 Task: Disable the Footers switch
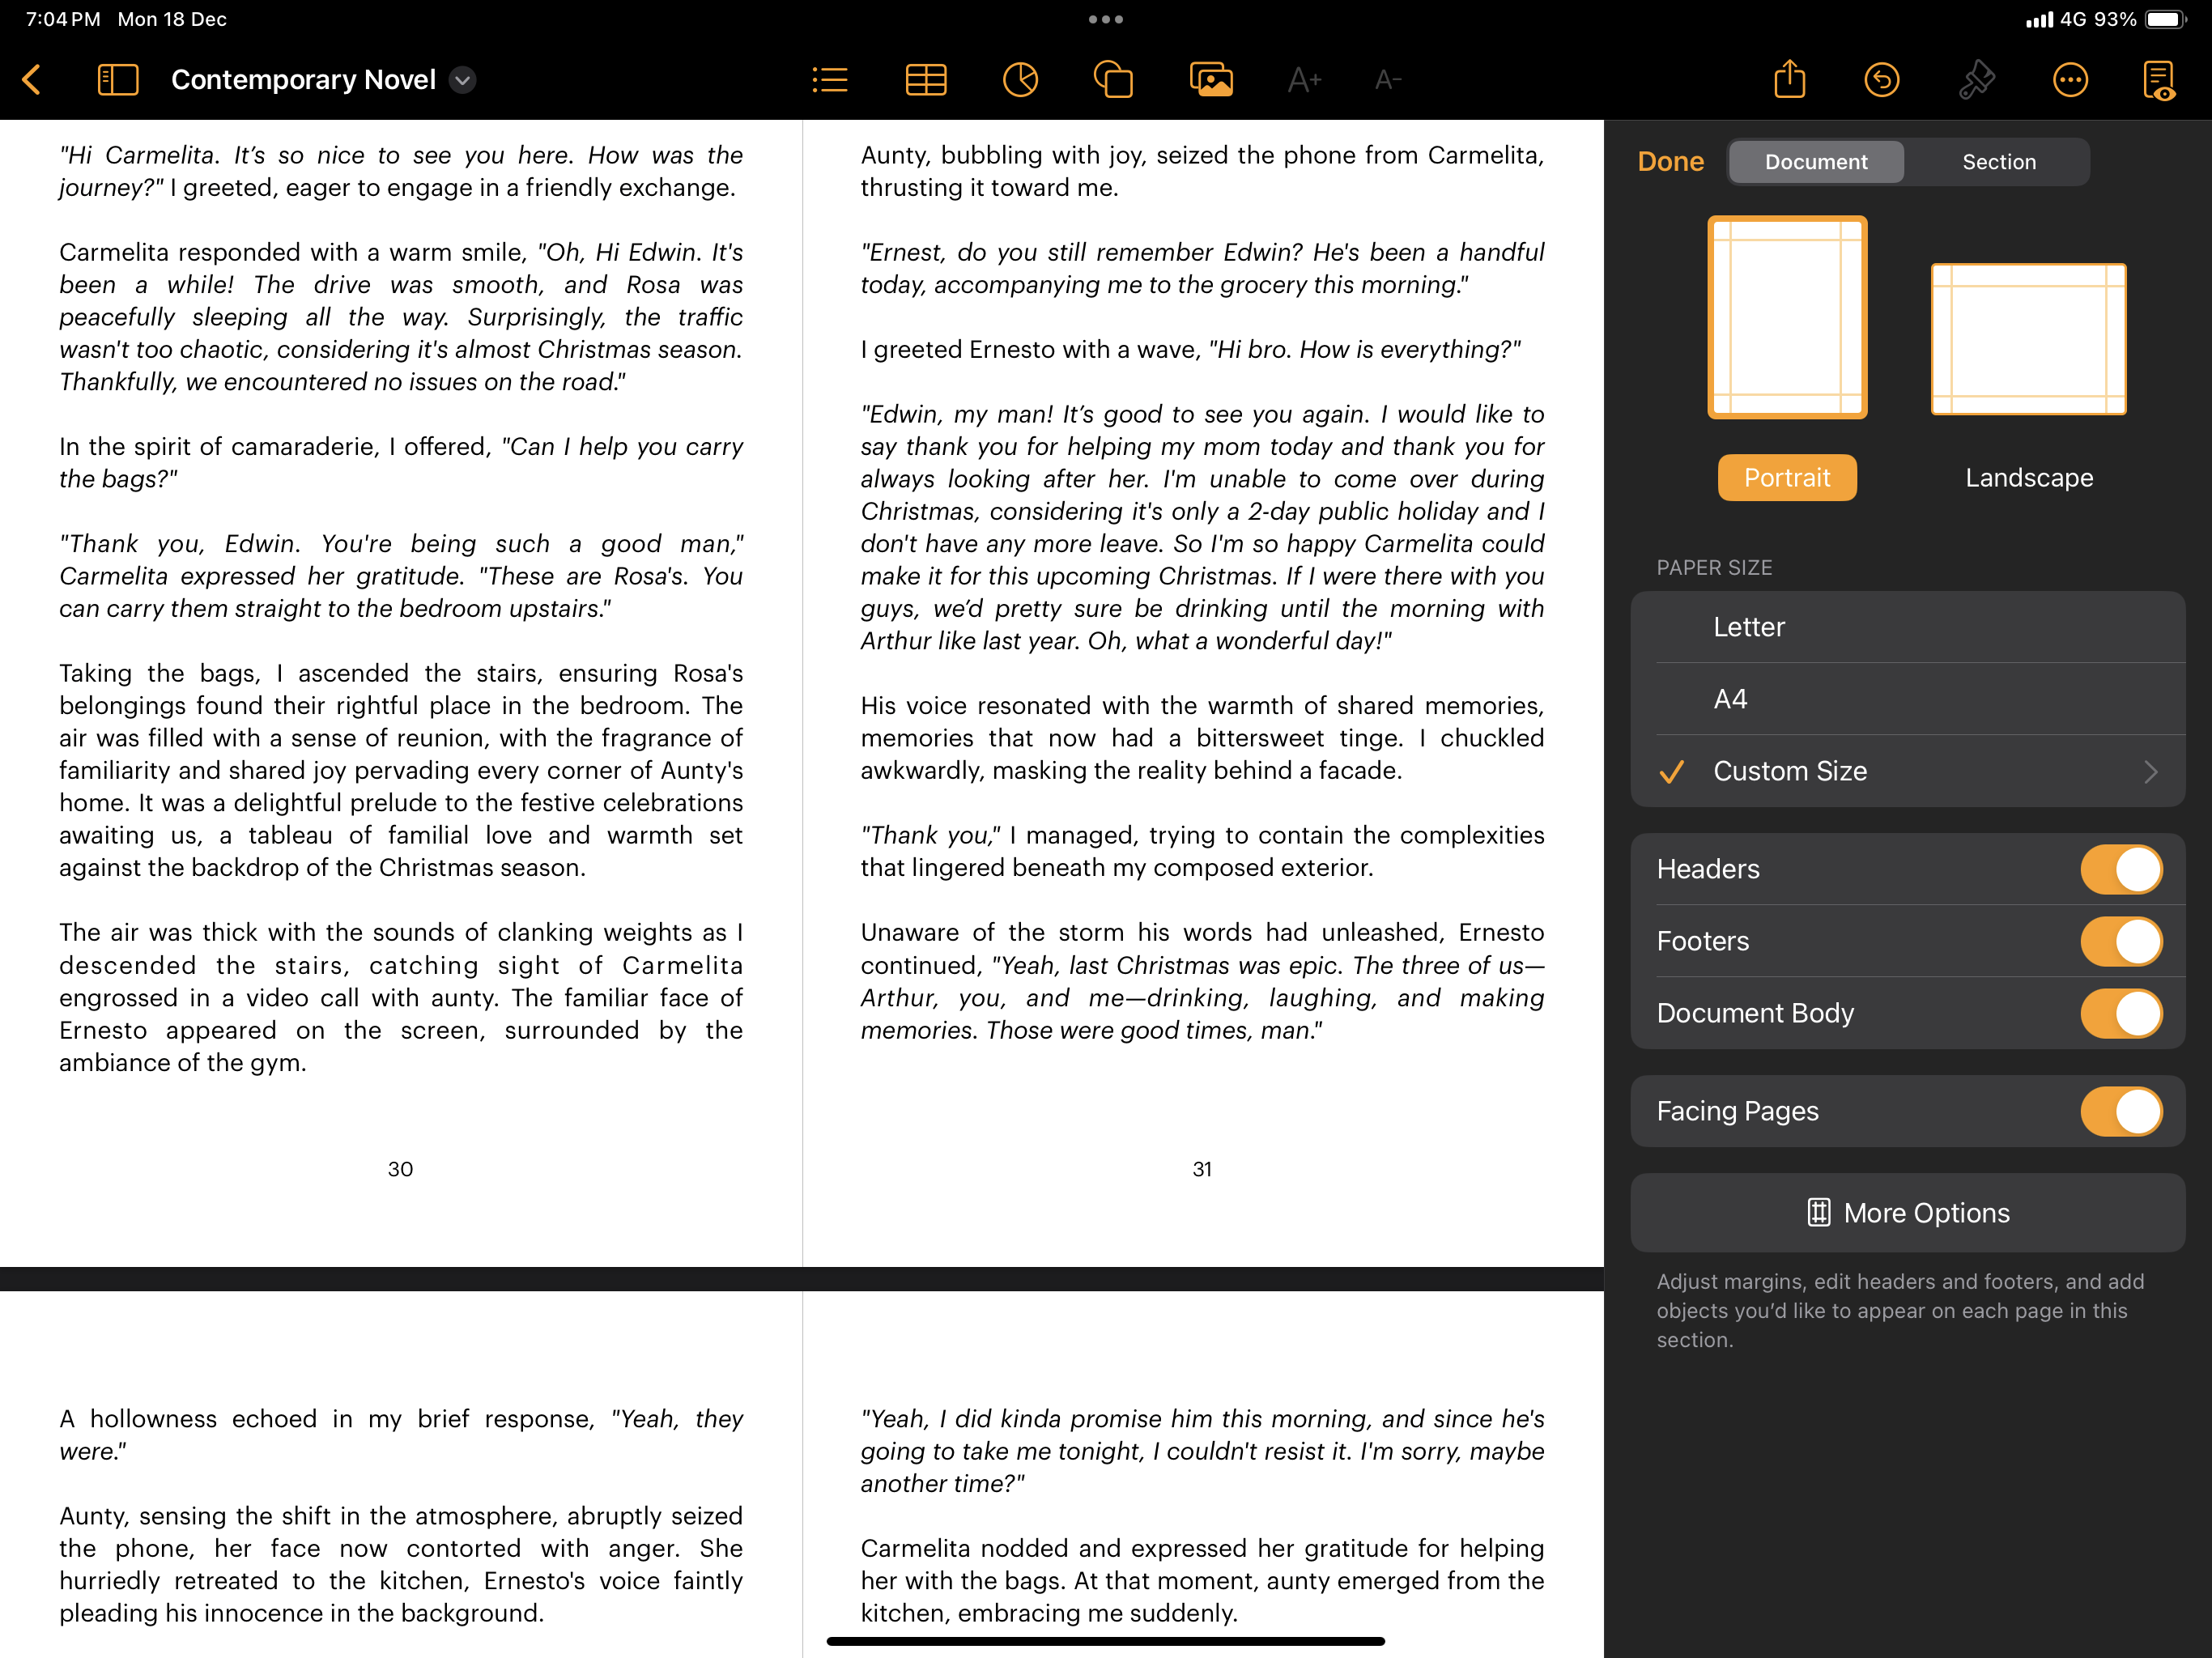pyautogui.click(x=2120, y=941)
